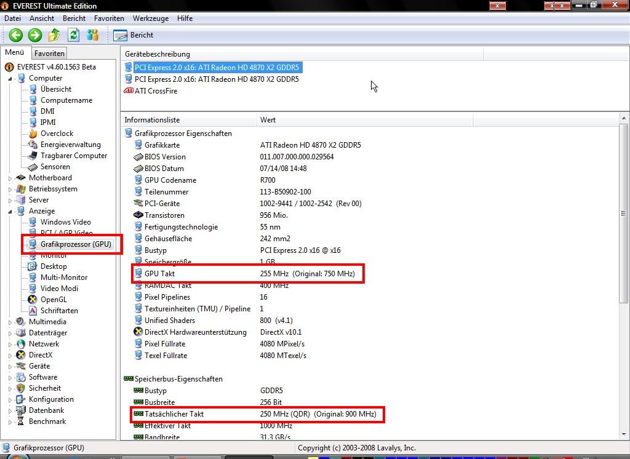
Task: Click the Schriftarten font icon
Action: click(33, 311)
